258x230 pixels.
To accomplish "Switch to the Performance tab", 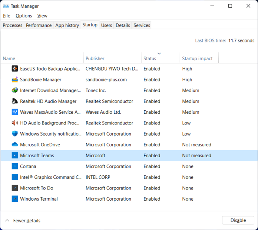I will tap(39, 25).
